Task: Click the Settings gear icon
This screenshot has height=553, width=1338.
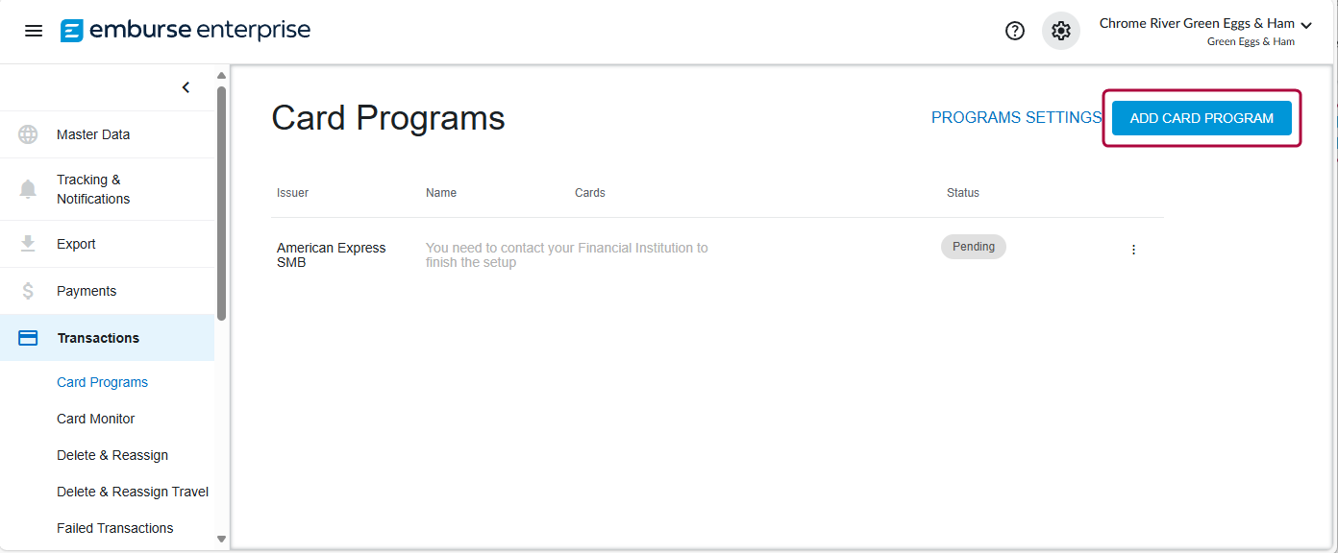Action: 1060,30
